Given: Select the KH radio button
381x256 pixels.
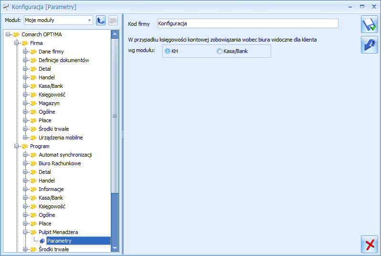Looking at the screenshot, I should [168, 51].
